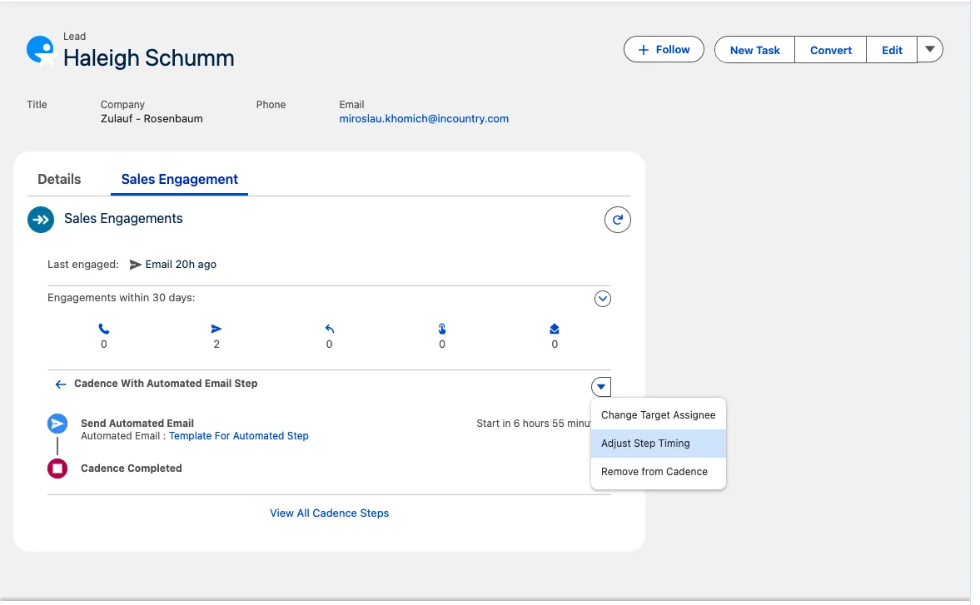Click the Lead record avatar icon
The height and width of the screenshot is (605, 980).
[x=40, y=51]
